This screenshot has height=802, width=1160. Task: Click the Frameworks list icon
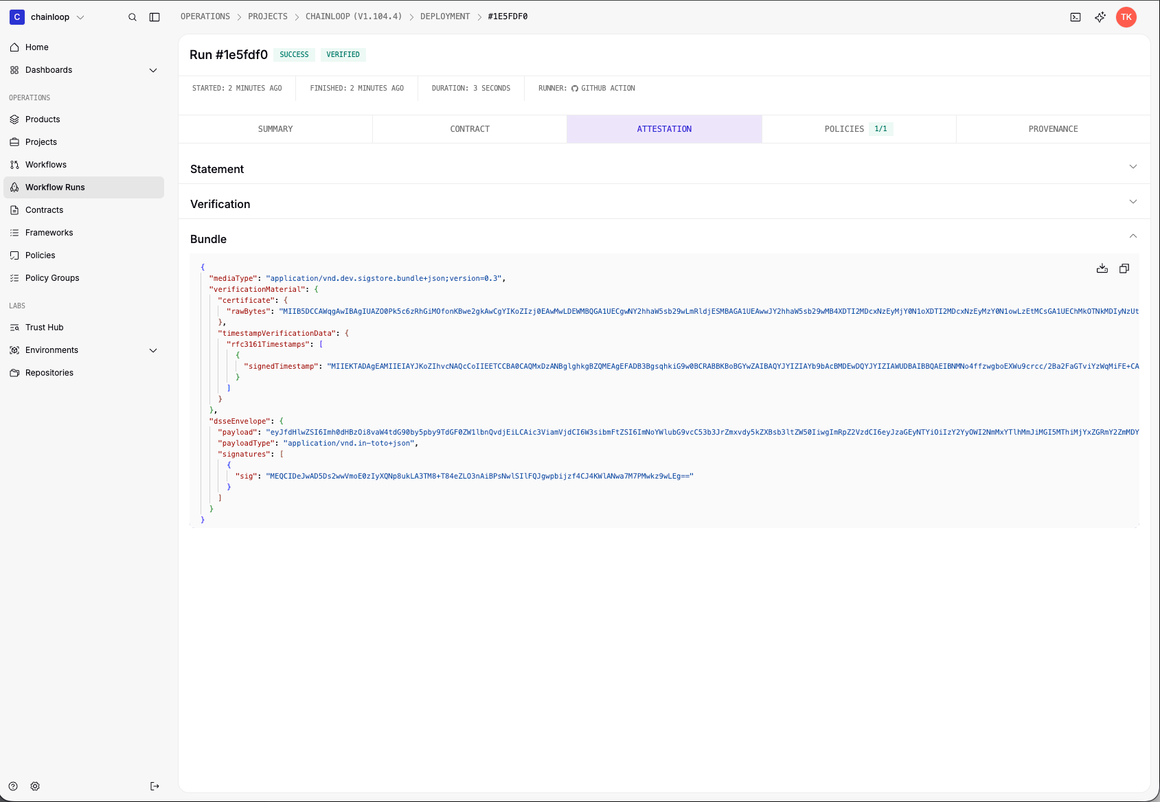pos(14,233)
